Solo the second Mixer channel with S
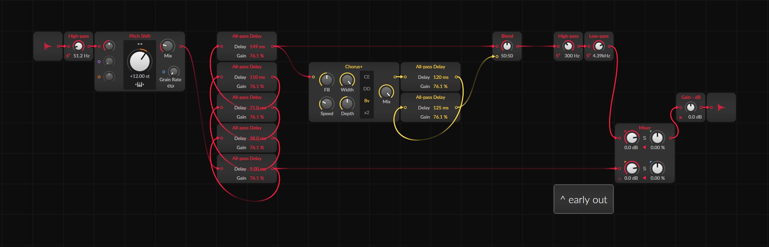This screenshot has height=247, width=769. click(645, 169)
